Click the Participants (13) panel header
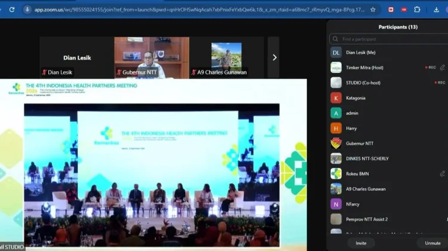 pyautogui.click(x=398, y=27)
